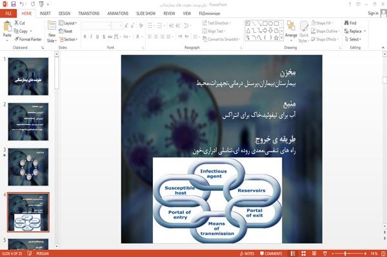Click the zoom in plus button

[365, 253]
